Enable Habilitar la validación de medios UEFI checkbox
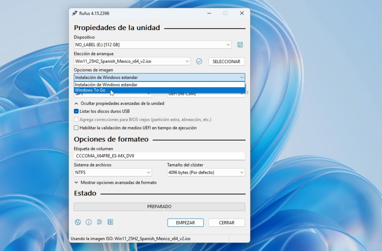The height and width of the screenshot is (251, 382). 76,128
